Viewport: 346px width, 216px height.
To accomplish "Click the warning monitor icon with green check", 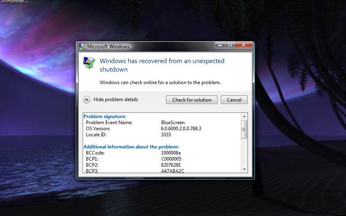I will point(89,63).
